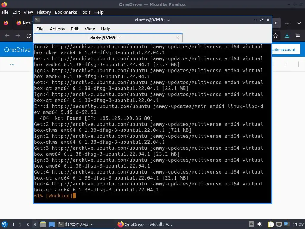Viewport: 305px width, 229px height.
Task: Switch to workspace 4
Action: [x=35, y=225]
